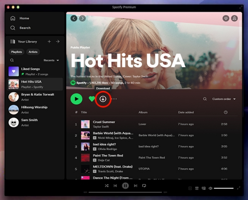
Task: Open Spotify creator link under the playlist title
Action: pyautogui.click(x=81, y=83)
